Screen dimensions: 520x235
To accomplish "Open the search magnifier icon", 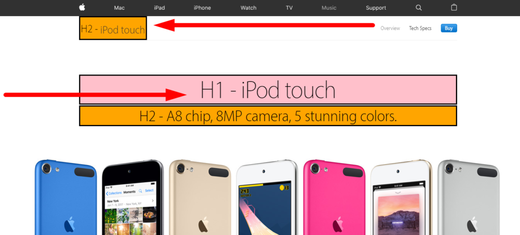I will point(418,8).
